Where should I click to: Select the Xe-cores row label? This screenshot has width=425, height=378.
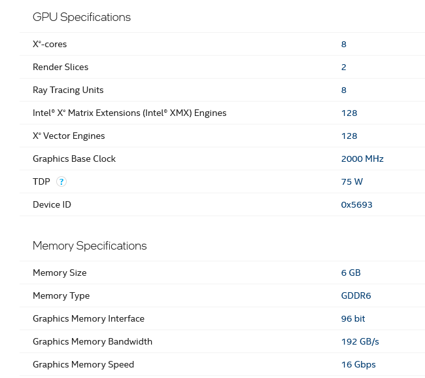pyautogui.click(x=50, y=44)
